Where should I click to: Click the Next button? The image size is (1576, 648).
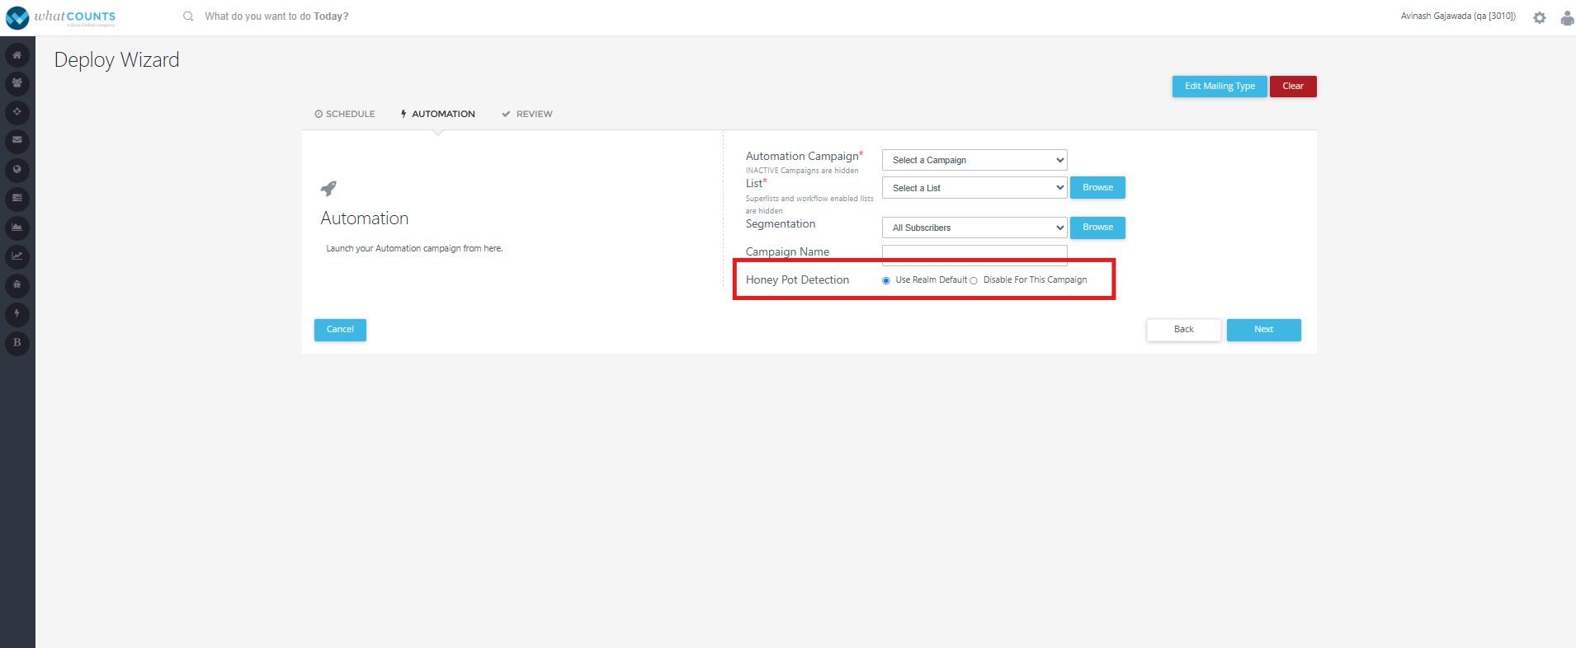click(x=1264, y=330)
